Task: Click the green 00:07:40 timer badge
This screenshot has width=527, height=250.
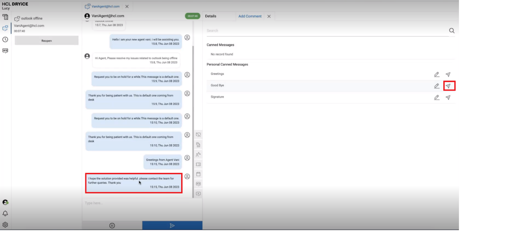Action: point(193,16)
